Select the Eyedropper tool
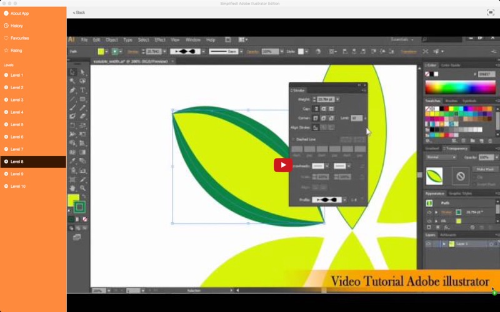Image resolution: width=500 pixels, height=312 pixels. tap(72, 161)
